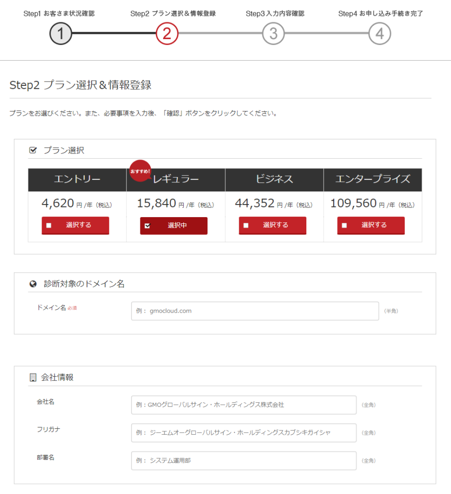Tick the エンタープライズ plan checkbox
The width and height of the screenshot is (451, 494).
(x=344, y=225)
